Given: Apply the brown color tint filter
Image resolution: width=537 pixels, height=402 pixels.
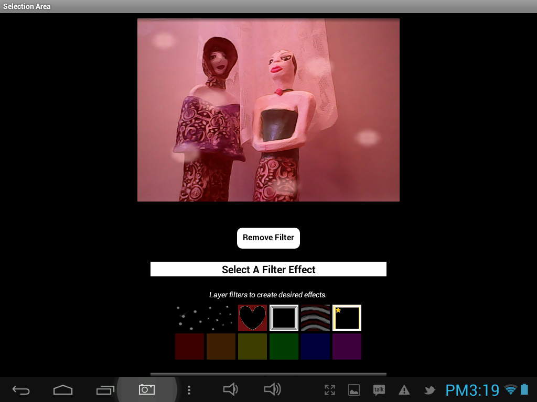Looking at the screenshot, I should 221,347.
